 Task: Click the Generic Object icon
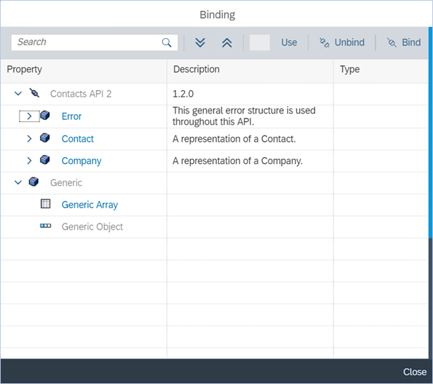click(46, 226)
